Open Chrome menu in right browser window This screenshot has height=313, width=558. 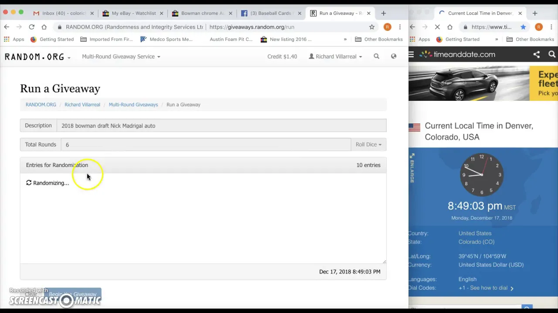click(x=551, y=27)
